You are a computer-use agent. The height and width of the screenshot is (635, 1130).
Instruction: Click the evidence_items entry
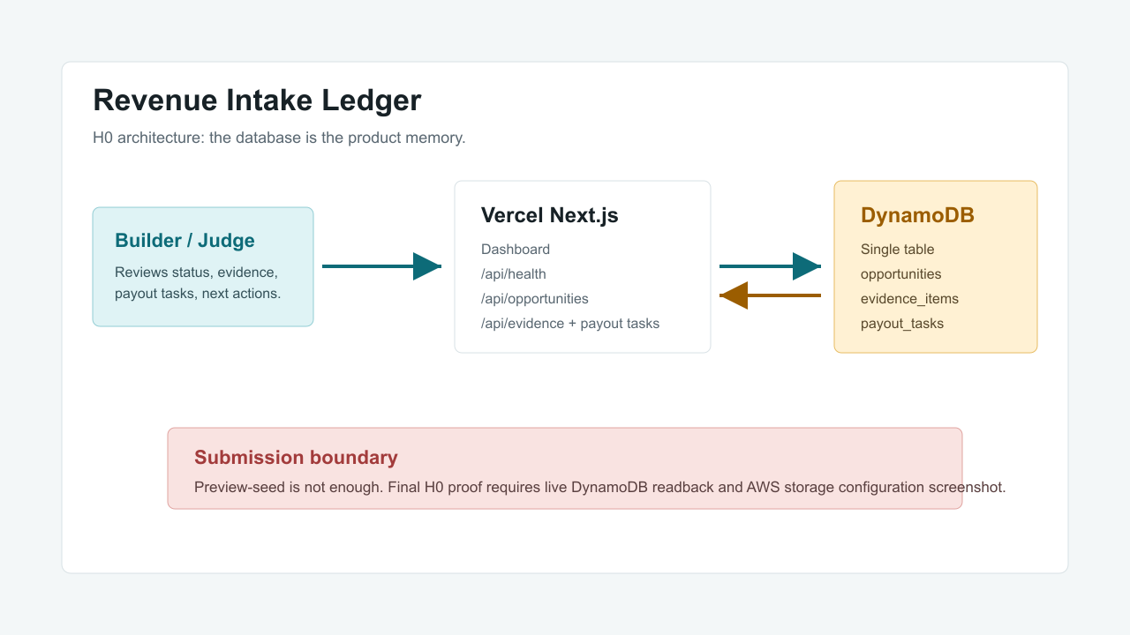pyautogui.click(x=909, y=299)
